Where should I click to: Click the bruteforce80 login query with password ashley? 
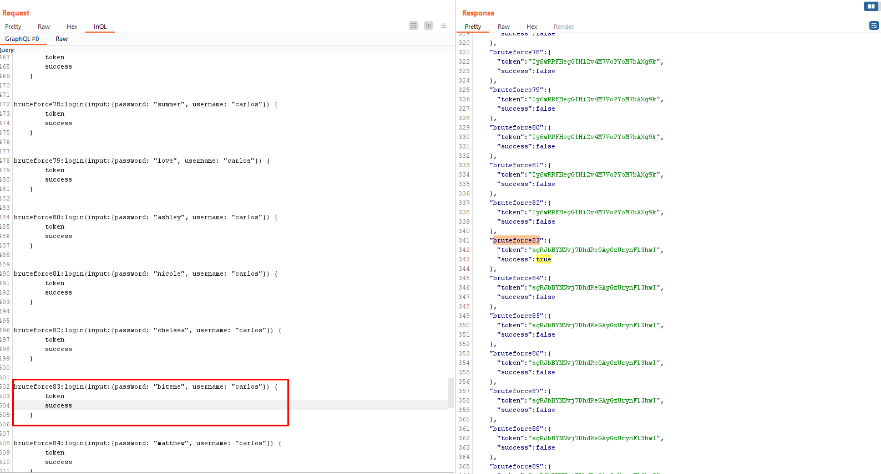(x=146, y=217)
